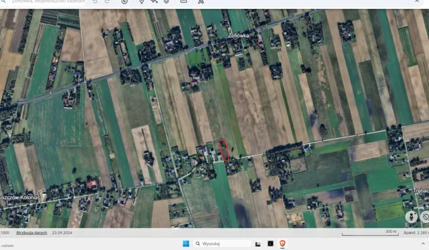Focus the Zofiówka location search field
The image size is (429, 250).
(48, 1)
